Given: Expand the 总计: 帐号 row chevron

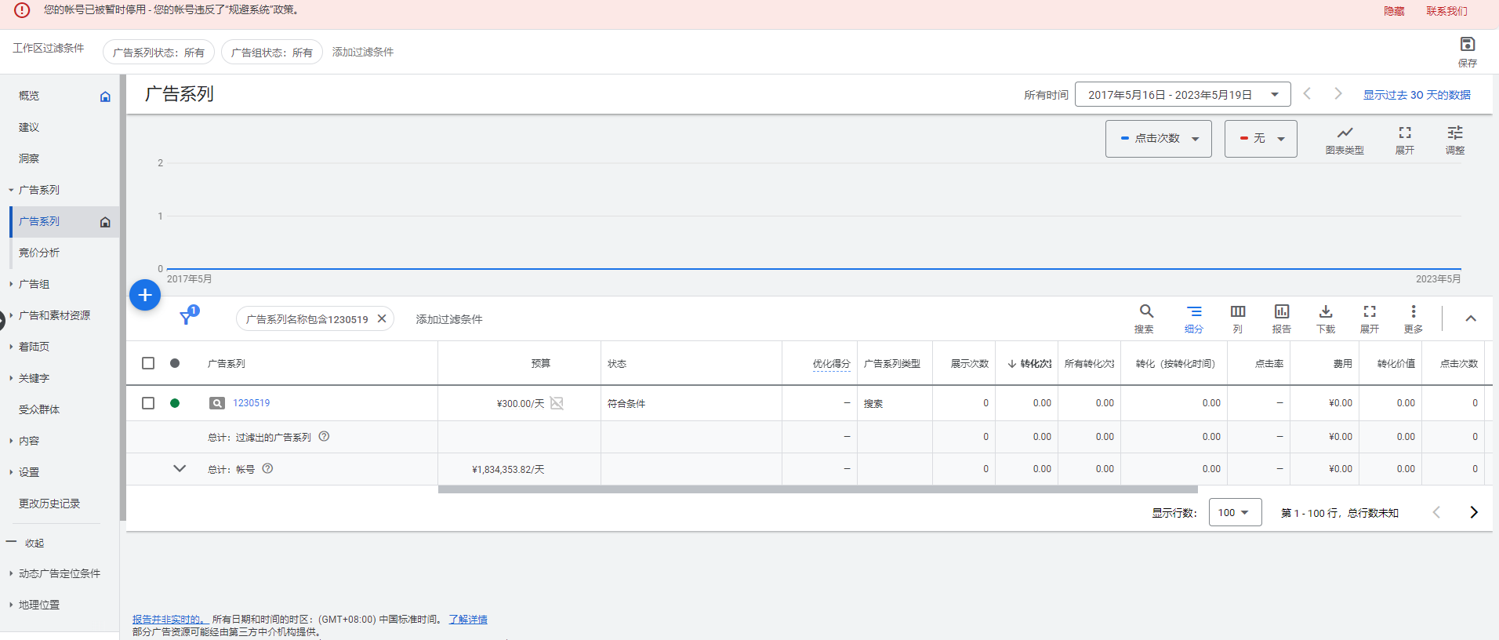Looking at the screenshot, I should click(x=180, y=468).
